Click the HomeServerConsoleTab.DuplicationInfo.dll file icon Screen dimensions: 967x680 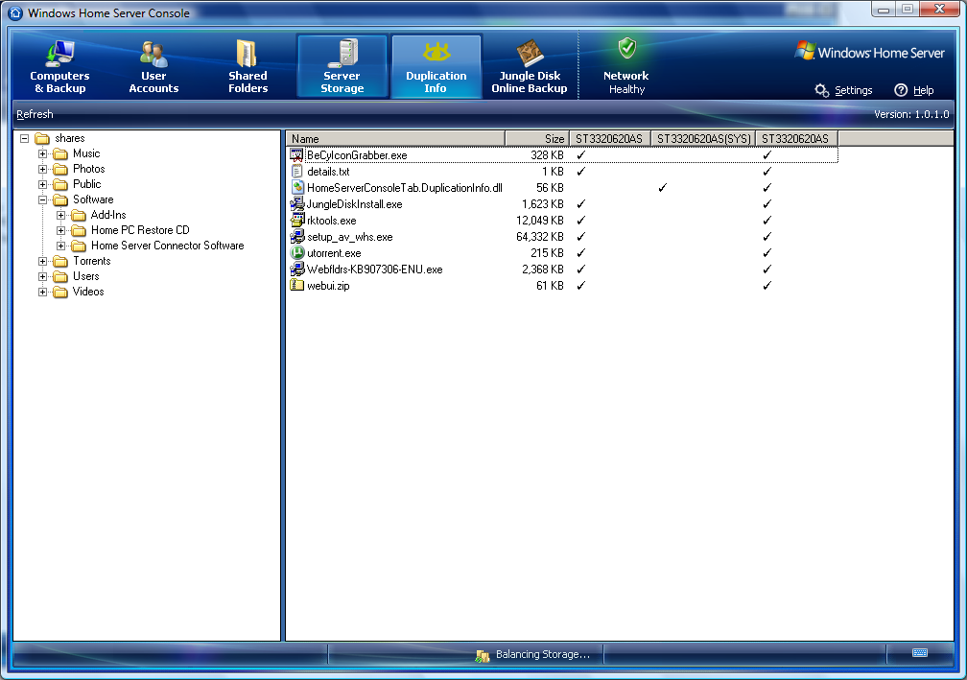pos(297,187)
